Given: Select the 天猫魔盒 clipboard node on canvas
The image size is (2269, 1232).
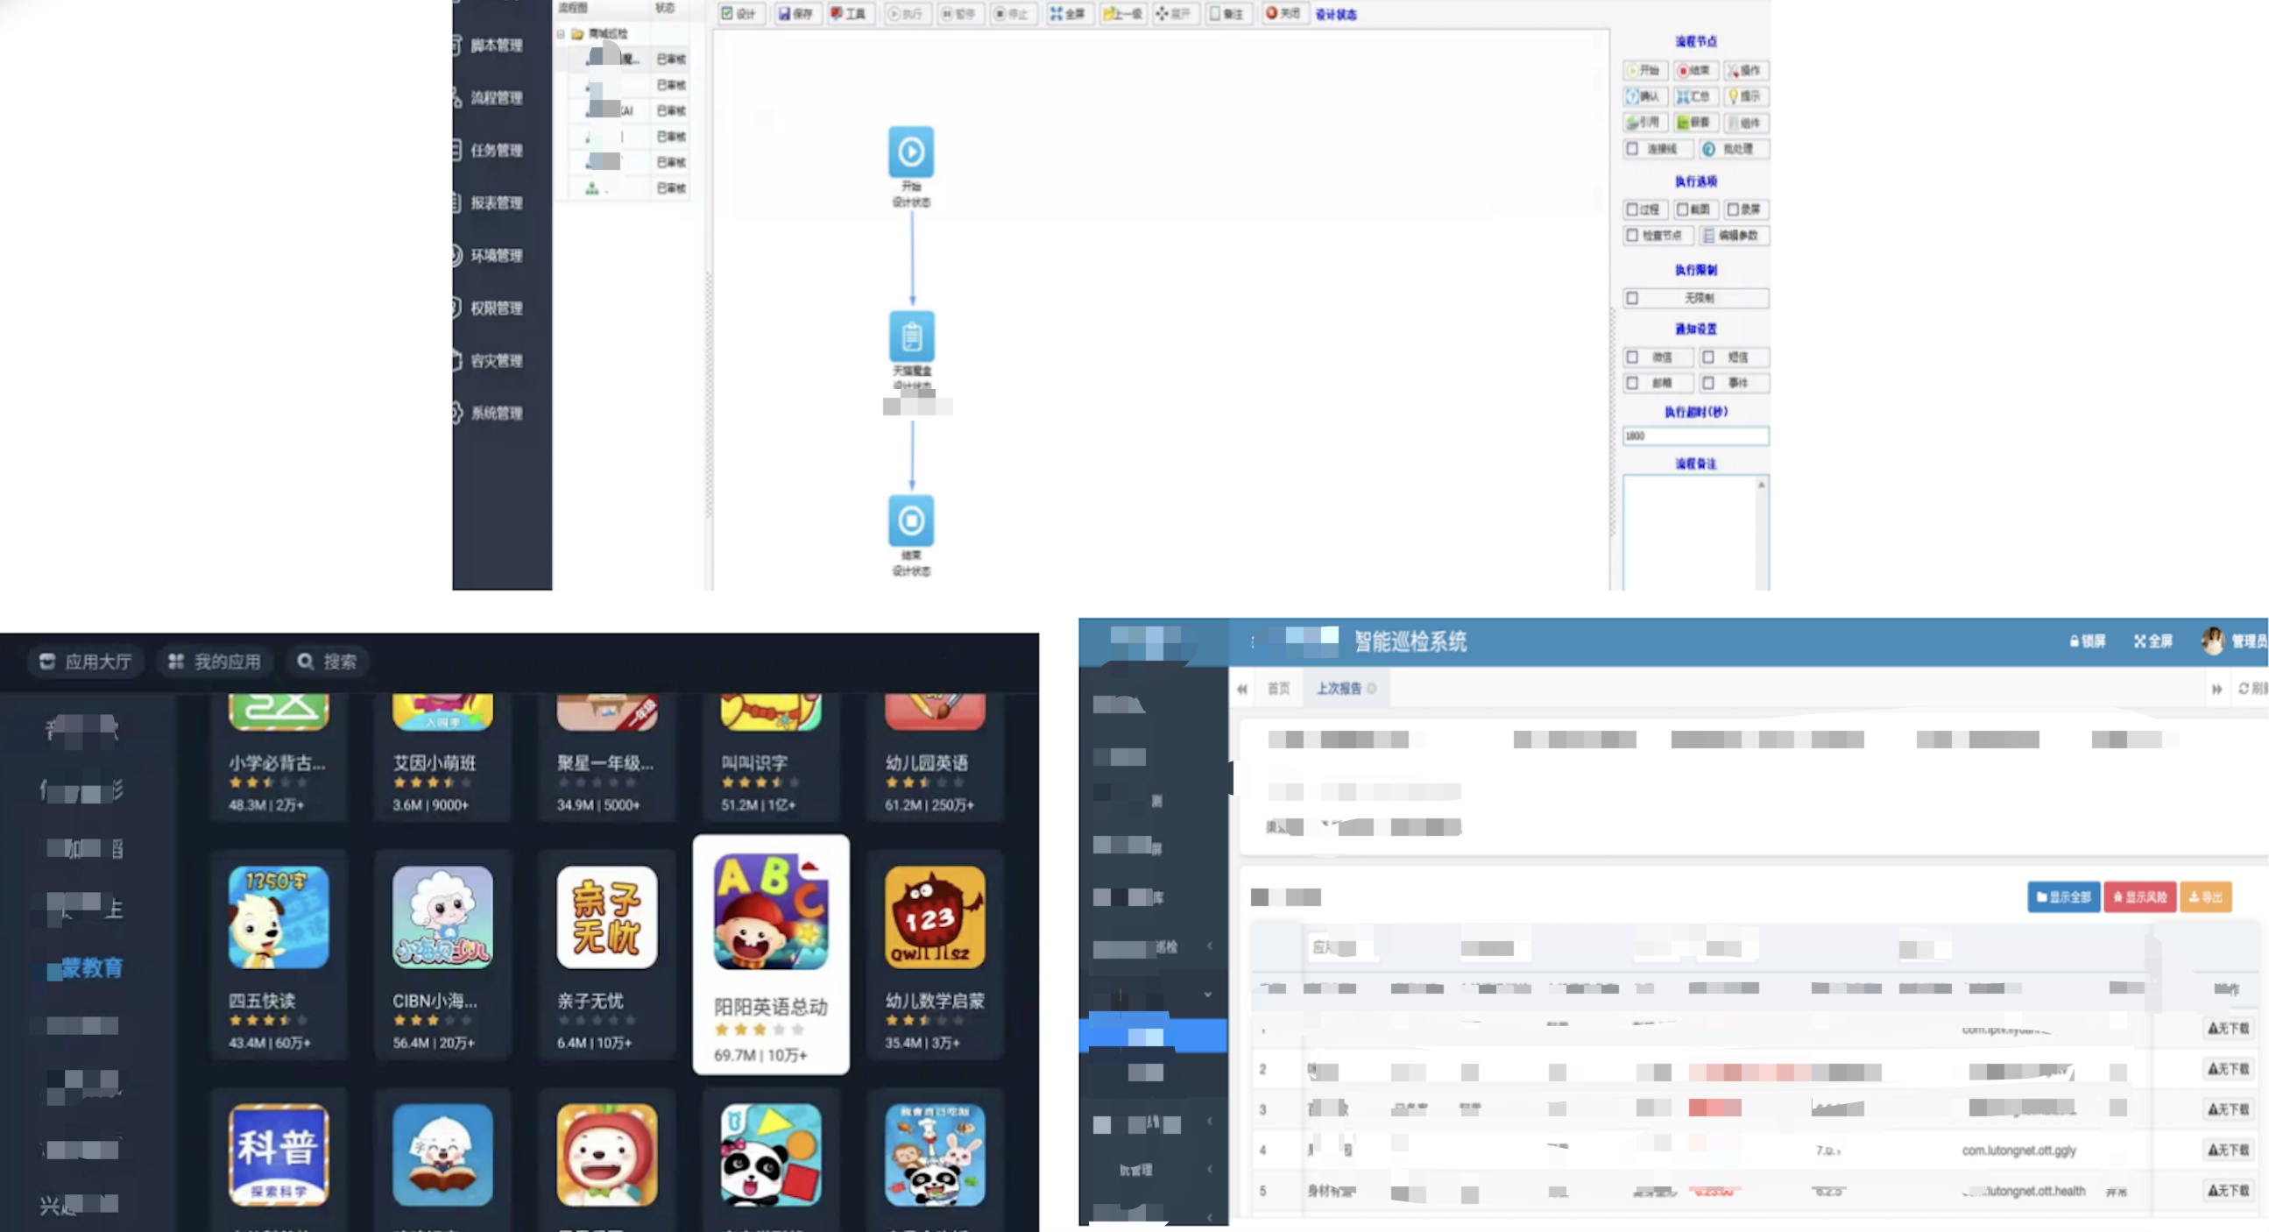Looking at the screenshot, I should tap(912, 336).
